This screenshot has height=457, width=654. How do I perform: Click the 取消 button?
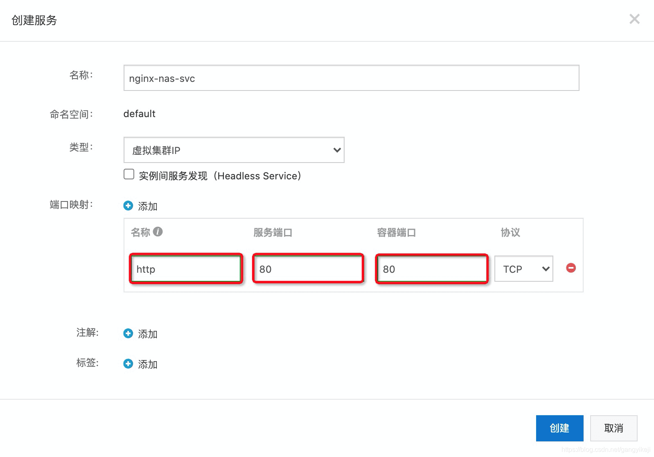613,428
